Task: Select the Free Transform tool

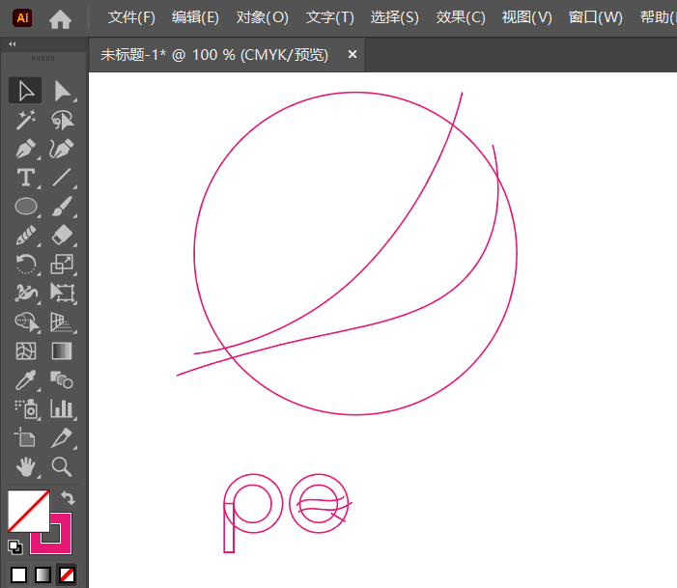Action: click(x=62, y=293)
